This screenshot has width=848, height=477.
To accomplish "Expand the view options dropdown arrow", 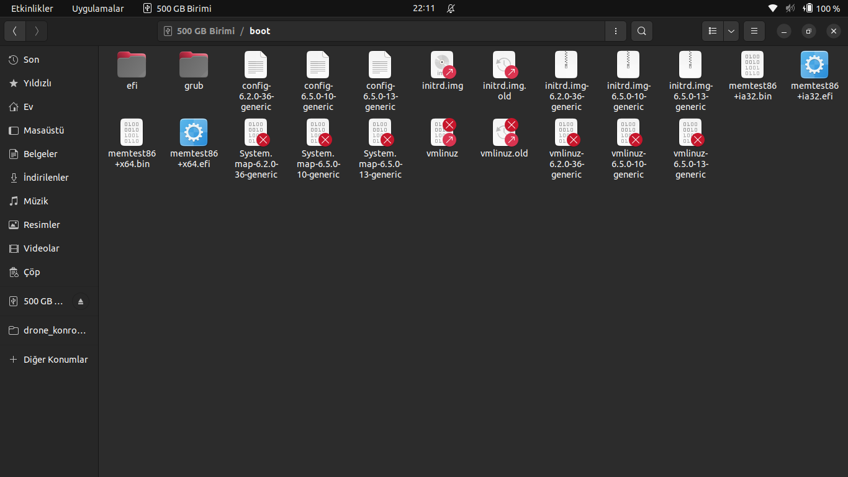I will point(731,31).
